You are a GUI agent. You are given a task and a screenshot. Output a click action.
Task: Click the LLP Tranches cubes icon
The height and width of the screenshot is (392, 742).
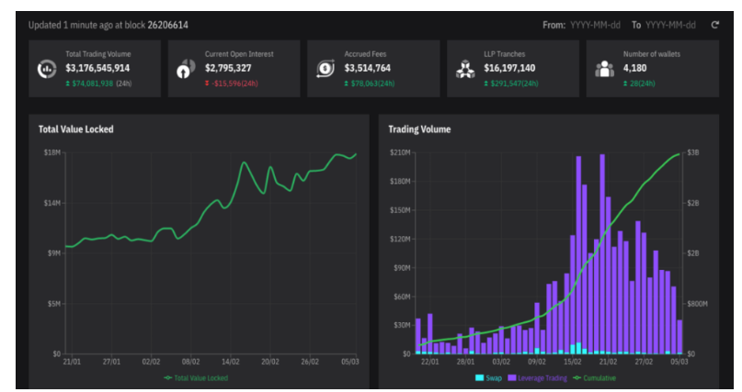(465, 70)
